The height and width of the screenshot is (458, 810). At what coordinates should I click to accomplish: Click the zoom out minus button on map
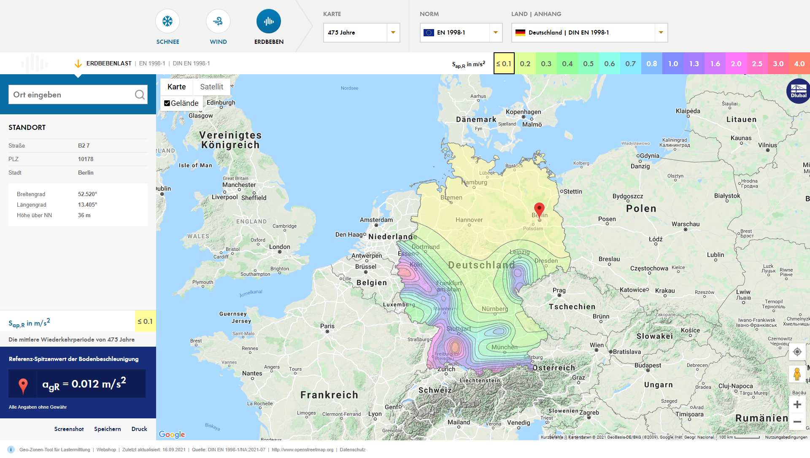pyautogui.click(x=798, y=422)
